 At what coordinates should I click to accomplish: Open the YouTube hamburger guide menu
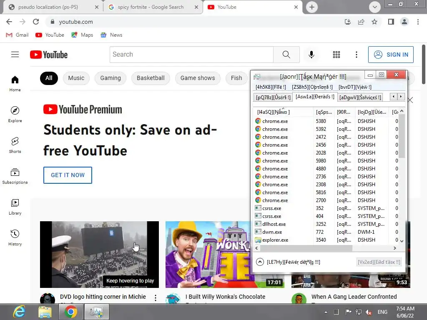[x=15, y=55]
